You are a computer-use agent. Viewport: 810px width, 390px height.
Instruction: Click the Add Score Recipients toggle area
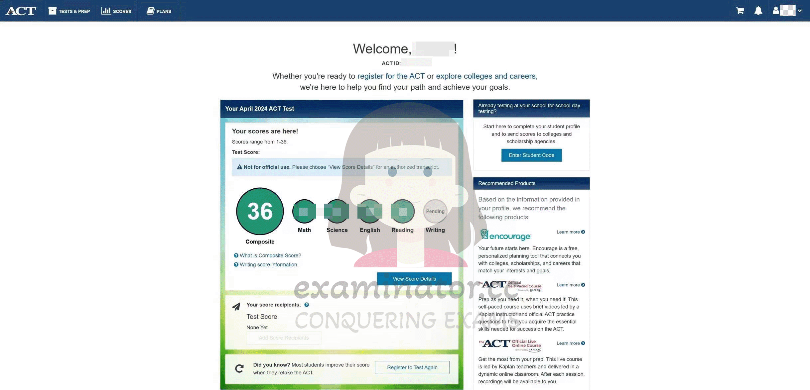coord(284,338)
